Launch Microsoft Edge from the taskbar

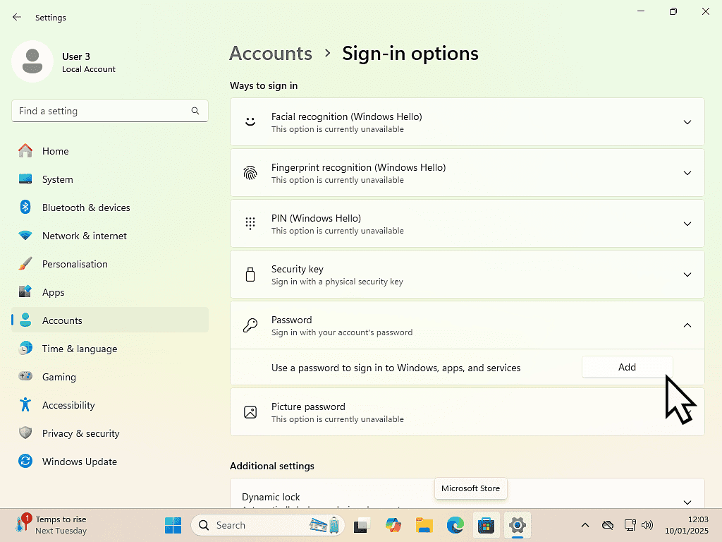(455, 525)
